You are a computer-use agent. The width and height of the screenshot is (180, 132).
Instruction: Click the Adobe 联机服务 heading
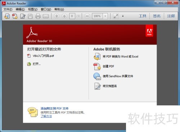pos(107,49)
